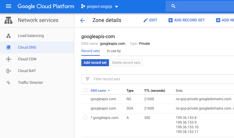Image resolution: width=234 pixels, height=138 pixels.
Task: Click the Network services icon
Action: coord(9,21)
